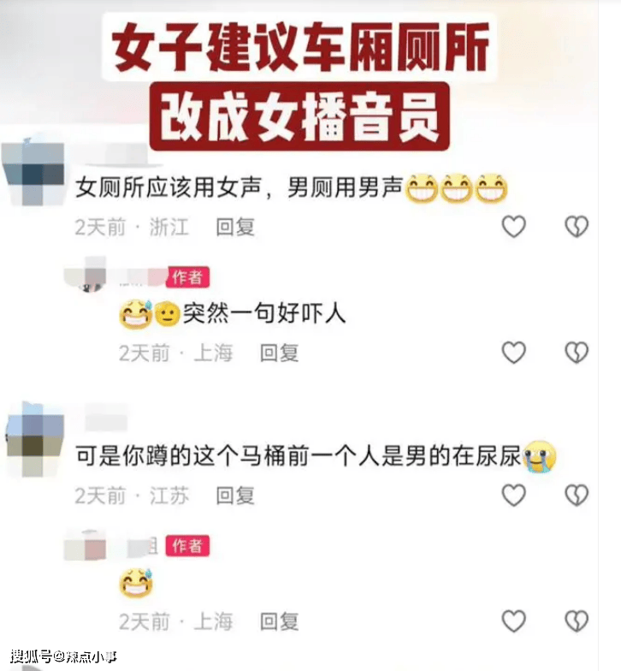Open the author's avatar in first reply
Screen dimensions: 621x671
click(x=86, y=274)
